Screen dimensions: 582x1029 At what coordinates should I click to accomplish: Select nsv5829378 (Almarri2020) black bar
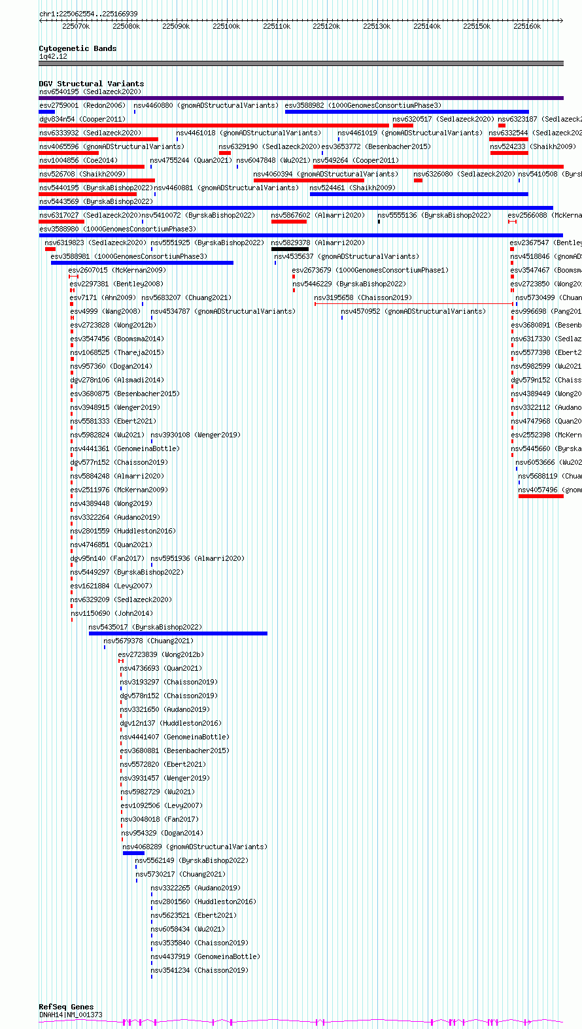(x=290, y=249)
